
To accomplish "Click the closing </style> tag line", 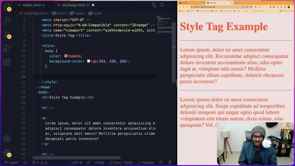I will click(49, 82).
